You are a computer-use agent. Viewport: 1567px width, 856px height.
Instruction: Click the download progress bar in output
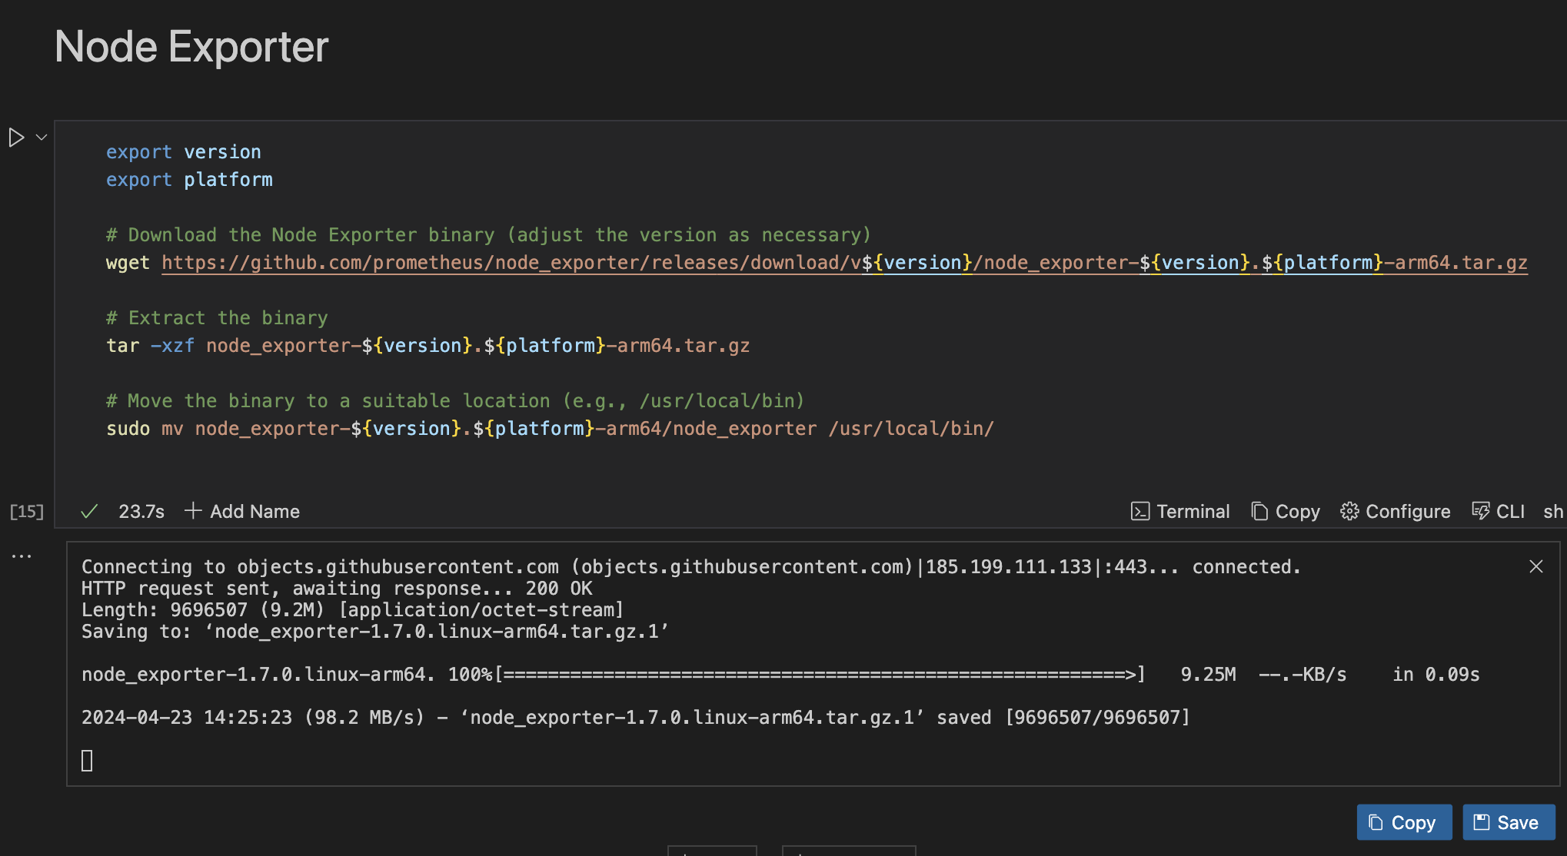pyautogui.click(x=820, y=675)
